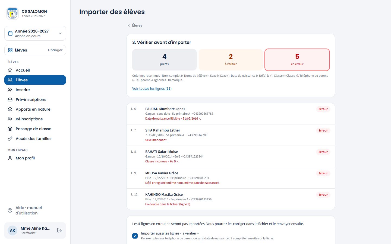The image size is (391, 244).
Task: Click Changer to switch module
Action: tap(55, 50)
